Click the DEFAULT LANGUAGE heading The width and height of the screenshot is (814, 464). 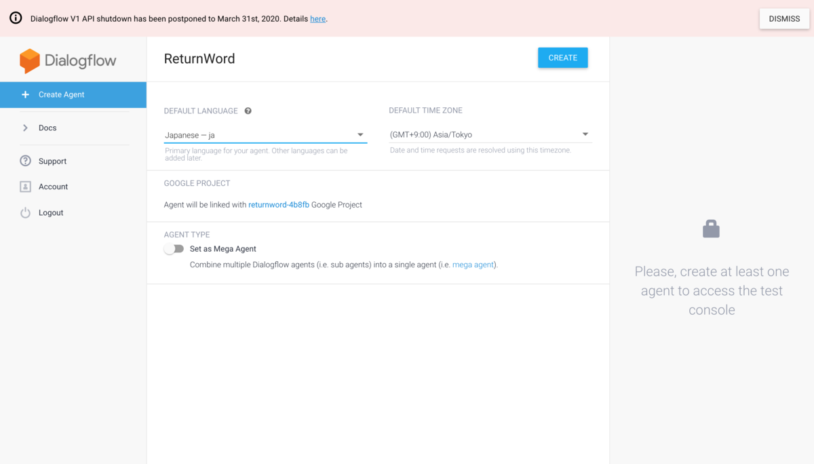click(201, 111)
